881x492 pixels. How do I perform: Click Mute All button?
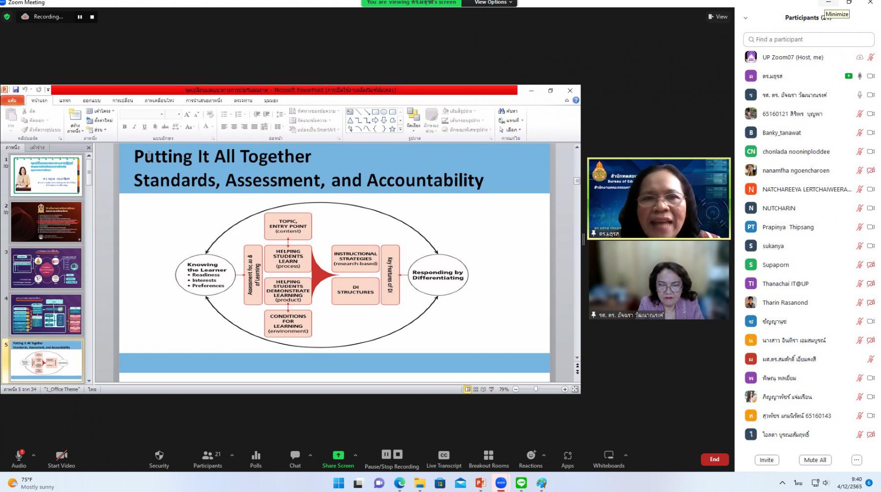pos(815,460)
